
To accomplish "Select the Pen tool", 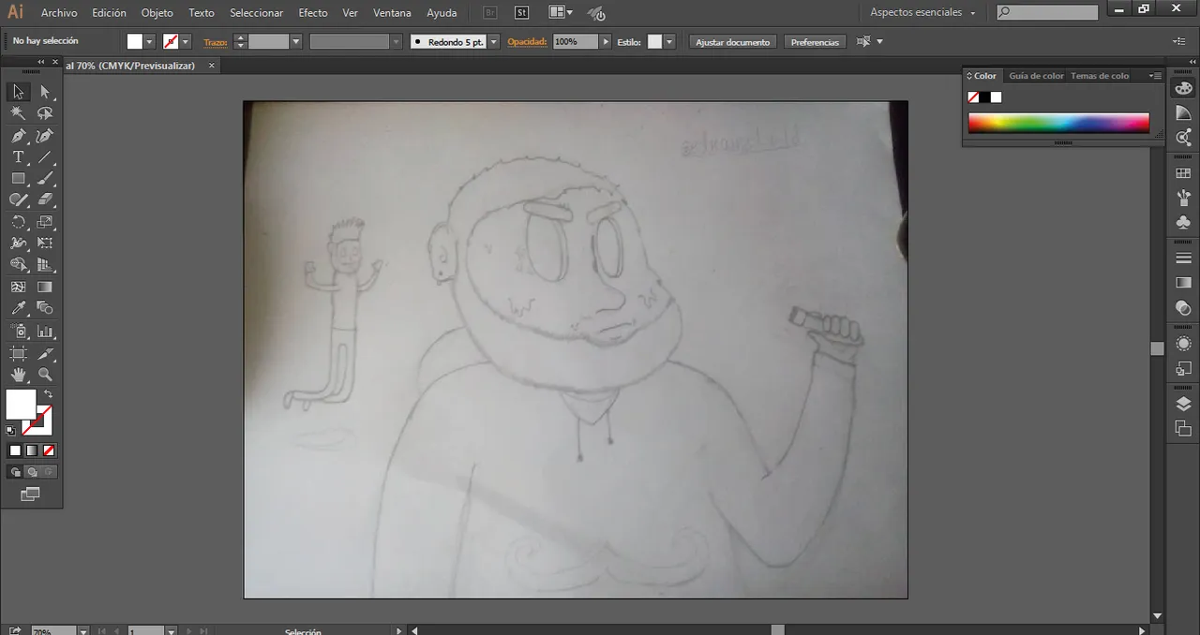I will click(x=18, y=135).
